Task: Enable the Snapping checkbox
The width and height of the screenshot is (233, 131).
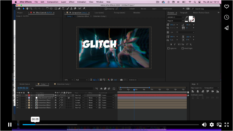Action: (106, 9)
